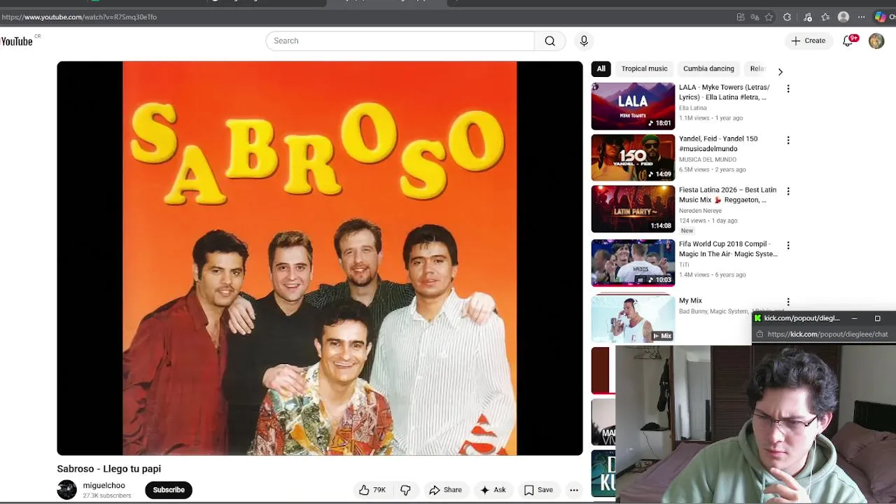Open options menu for My Mix

pyautogui.click(x=788, y=302)
